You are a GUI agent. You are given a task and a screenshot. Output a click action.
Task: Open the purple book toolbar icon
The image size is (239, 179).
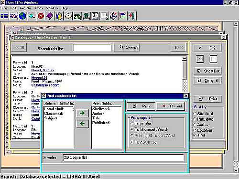pos(50,16)
